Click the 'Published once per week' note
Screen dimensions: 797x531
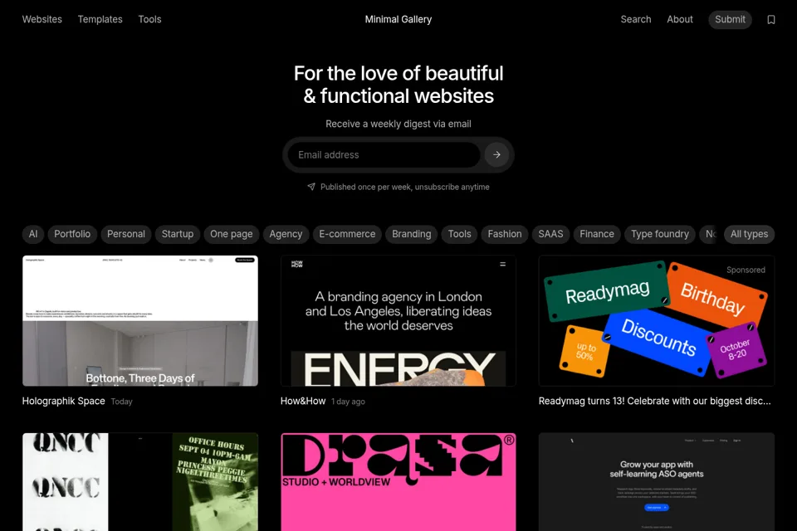398,187
